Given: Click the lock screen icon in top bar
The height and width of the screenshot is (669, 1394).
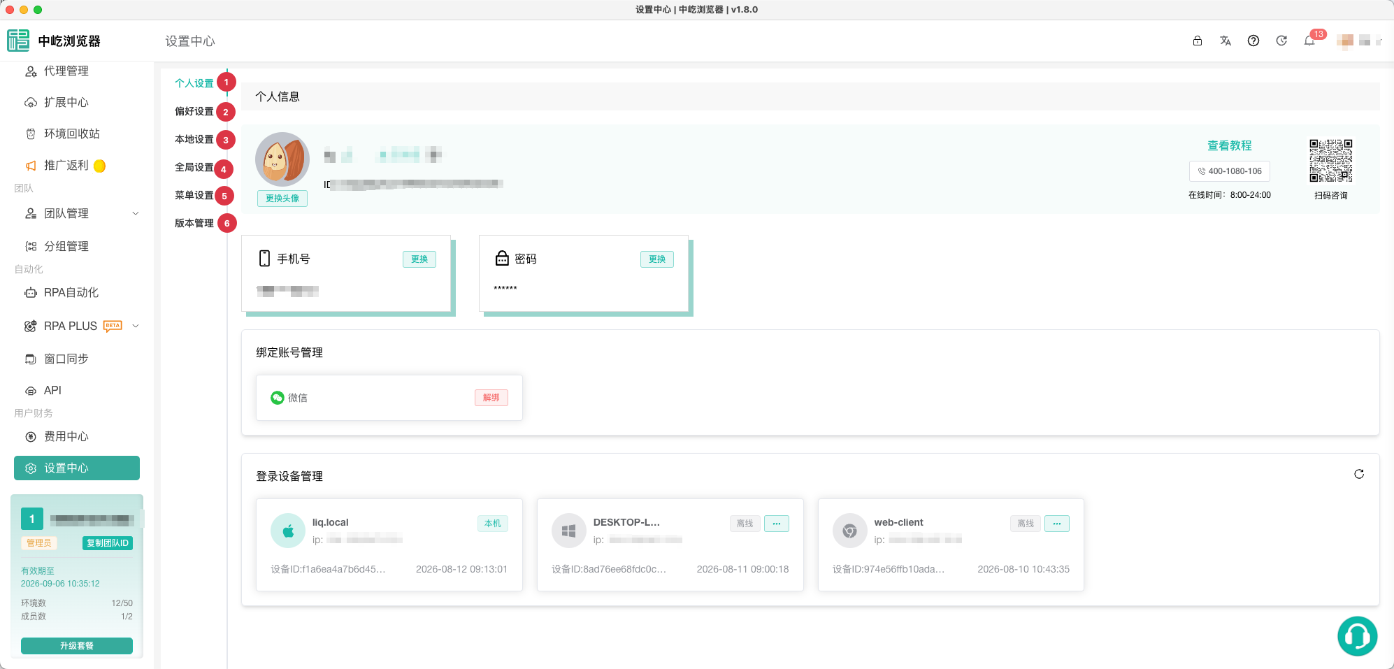Looking at the screenshot, I should click(x=1198, y=41).
